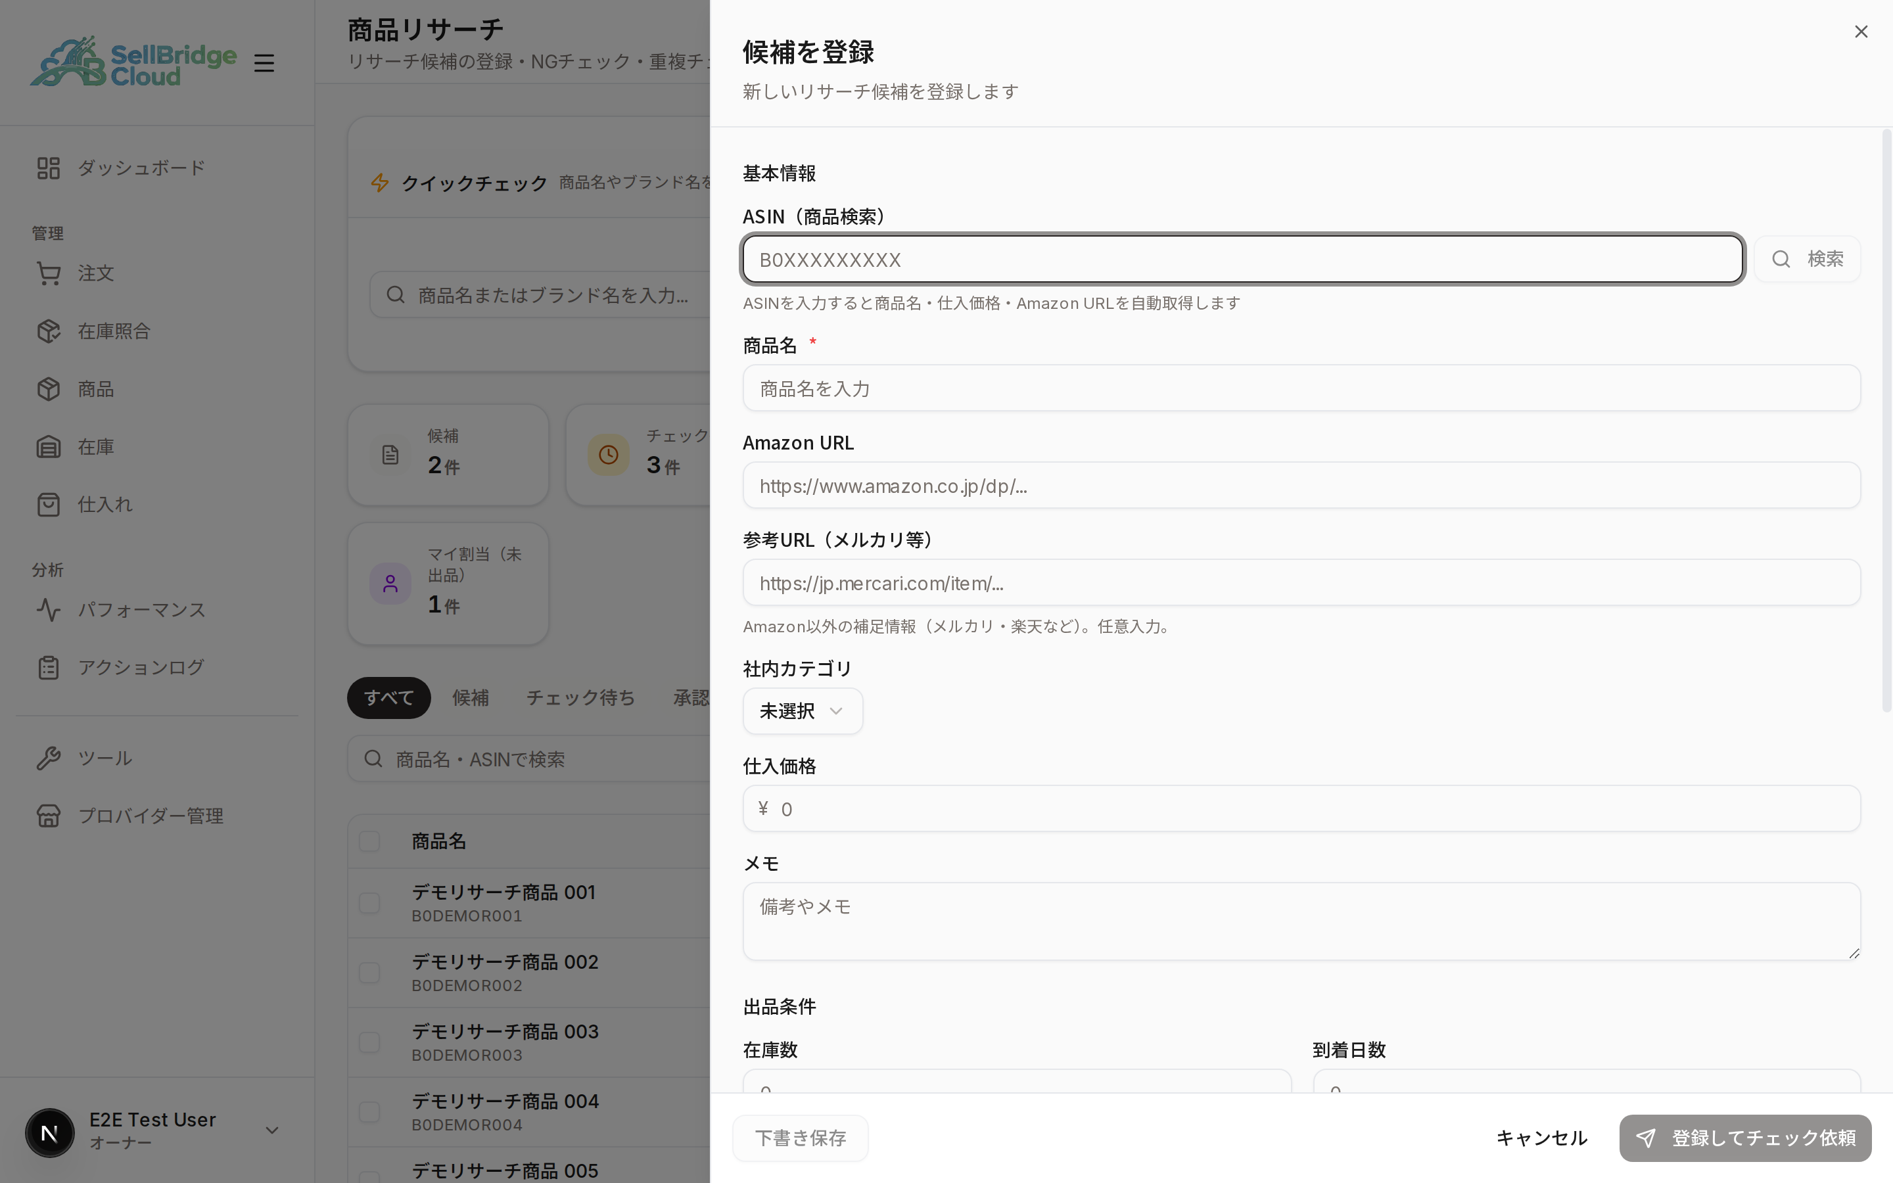This screenshot has height=1183, width=1893.
Task: Click the 検索 ASIN search button
Action: click(1807, 259)
